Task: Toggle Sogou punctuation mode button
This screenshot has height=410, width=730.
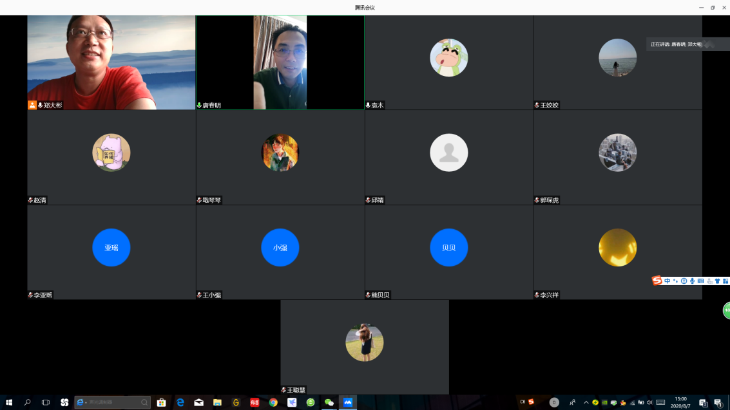Action: click(675, 281)
